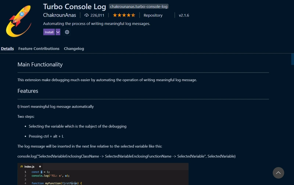
Task: Click the JS icon on the index.js tab
Action: click(21, 166)
